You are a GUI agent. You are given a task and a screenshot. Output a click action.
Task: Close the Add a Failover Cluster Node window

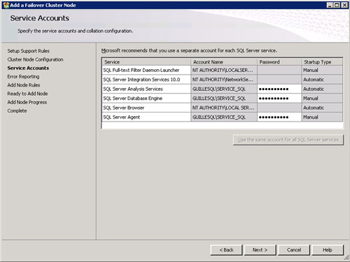click(x=344, y=5)
